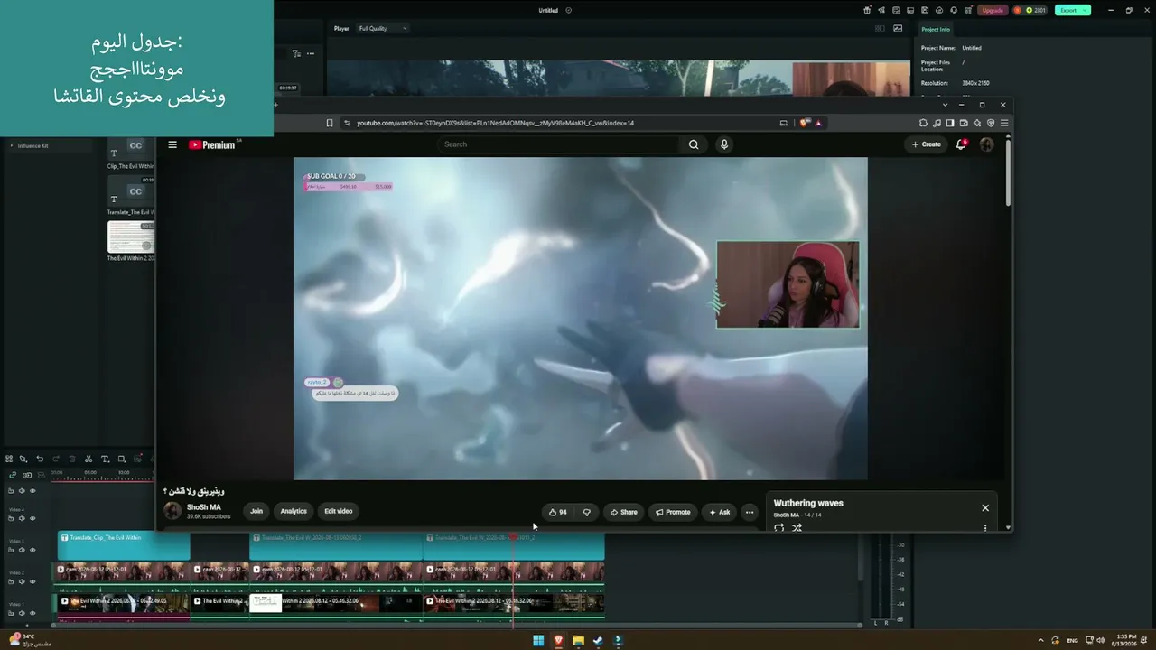This screenshot has height=650, width=1156.
Task: Open the browser extensions puzzle icon
Action: pyautogui.click(x=923, y=123)
